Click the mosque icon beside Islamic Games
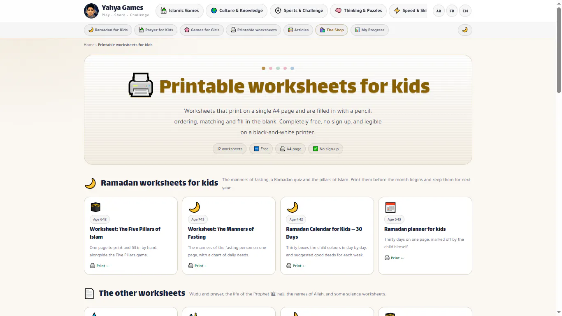Screen dimensions: 562x316 (x=164, y=11)
